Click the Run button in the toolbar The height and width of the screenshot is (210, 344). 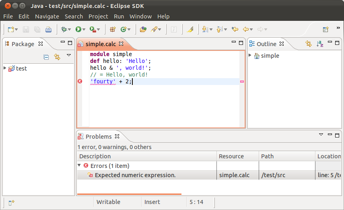(x=78, y=29)
